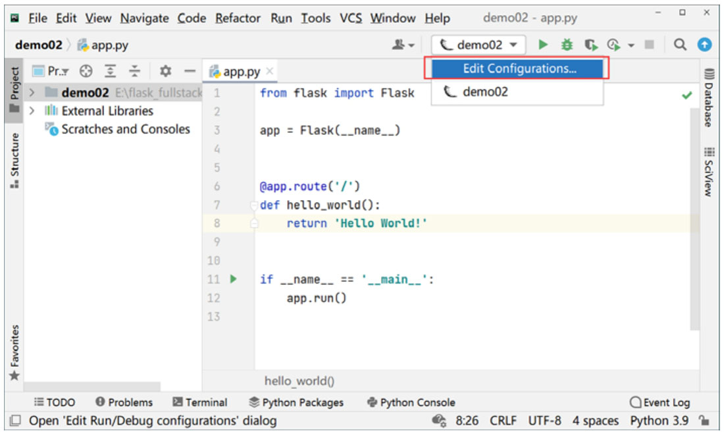Close the app.py editor tab

tap(269, 71)
